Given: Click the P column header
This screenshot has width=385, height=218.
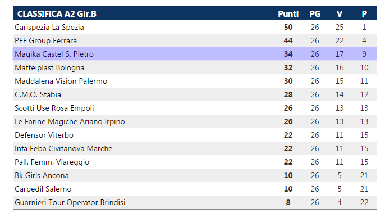Looking at the screenshot, I should 364,13.
